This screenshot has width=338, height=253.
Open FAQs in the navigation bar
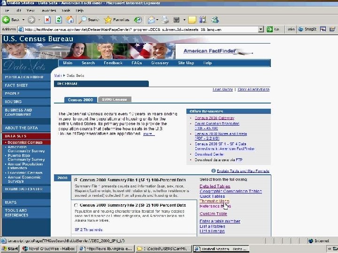click(137, 63)
